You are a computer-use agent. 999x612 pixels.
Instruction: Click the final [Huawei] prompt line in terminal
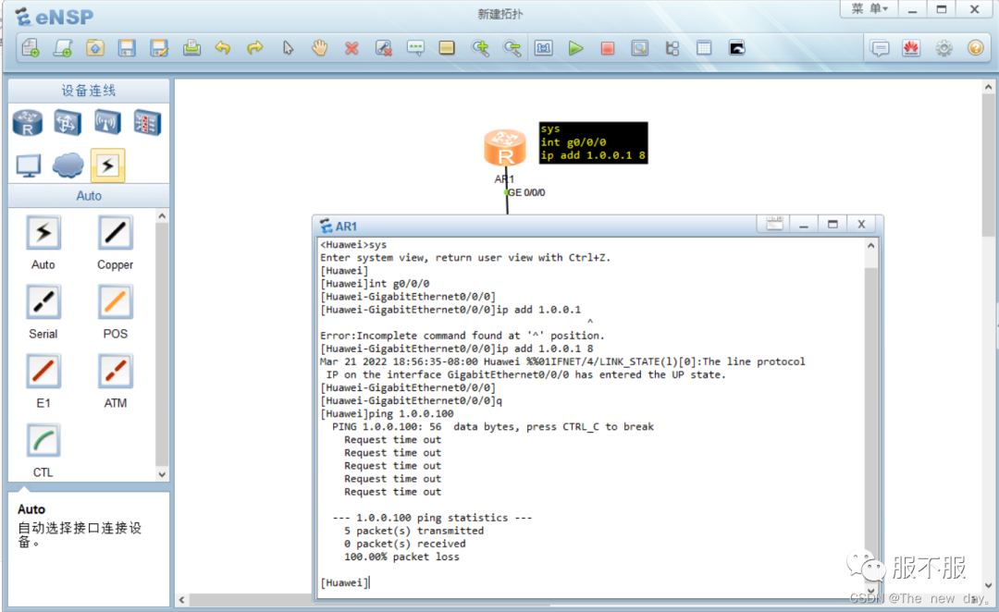point(345,582)
